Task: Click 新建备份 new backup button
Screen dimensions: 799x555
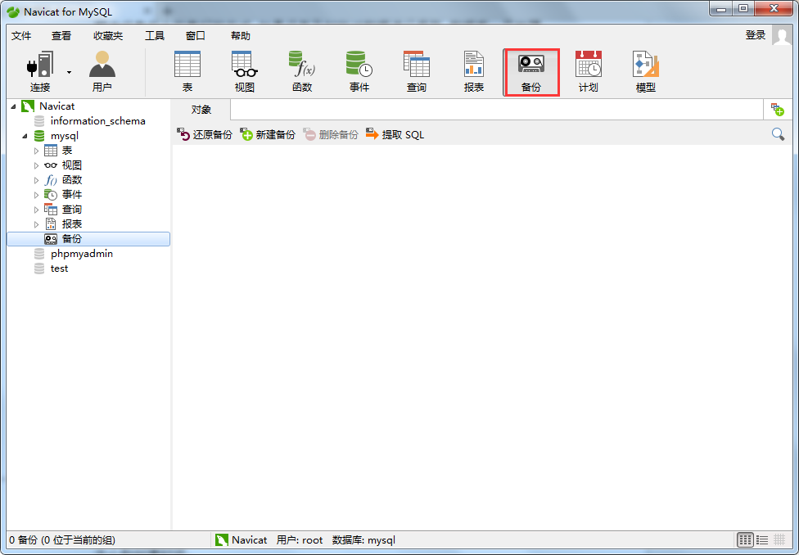Action: [x=268, y=134]
